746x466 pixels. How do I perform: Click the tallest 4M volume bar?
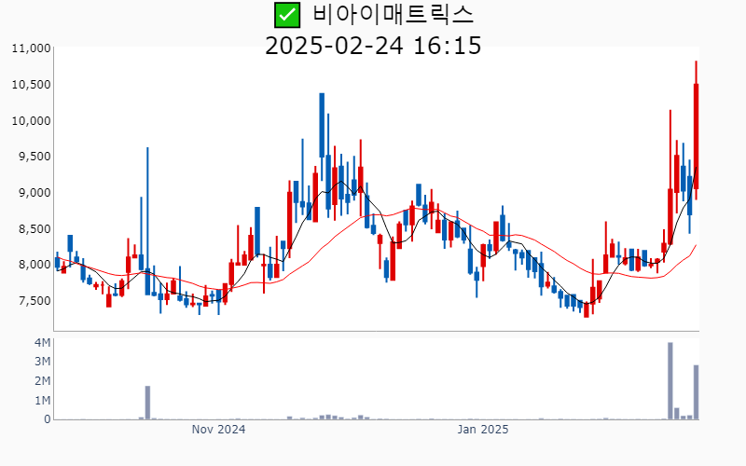point(670,381)
